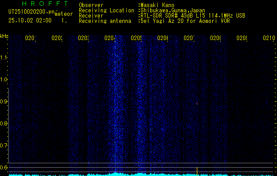The height and width of the screenshot is (176, 277).
Task: Click the 0205 time marker
Action: click(136, 38)
